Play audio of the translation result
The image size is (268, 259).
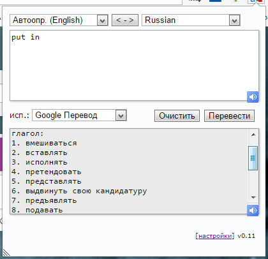[253, 211]
